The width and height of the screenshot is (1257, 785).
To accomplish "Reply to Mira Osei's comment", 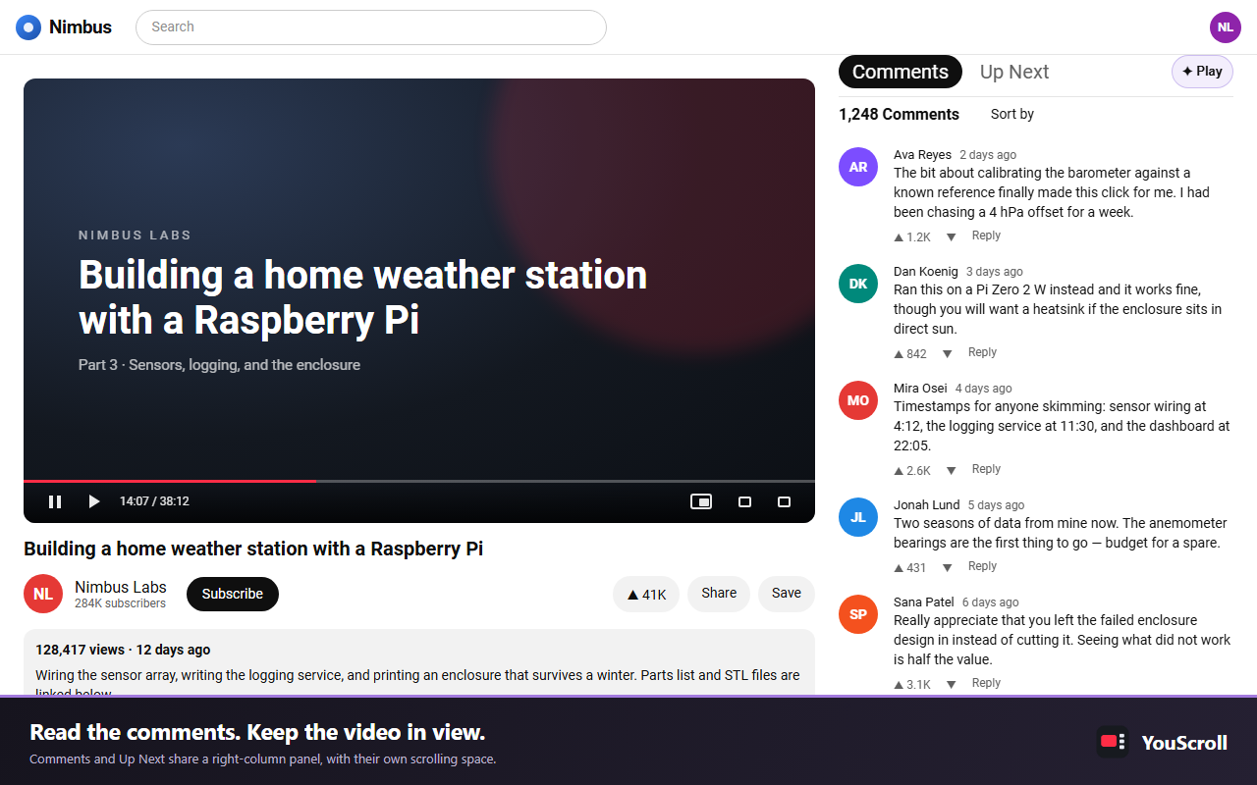I will pos(986,469).
